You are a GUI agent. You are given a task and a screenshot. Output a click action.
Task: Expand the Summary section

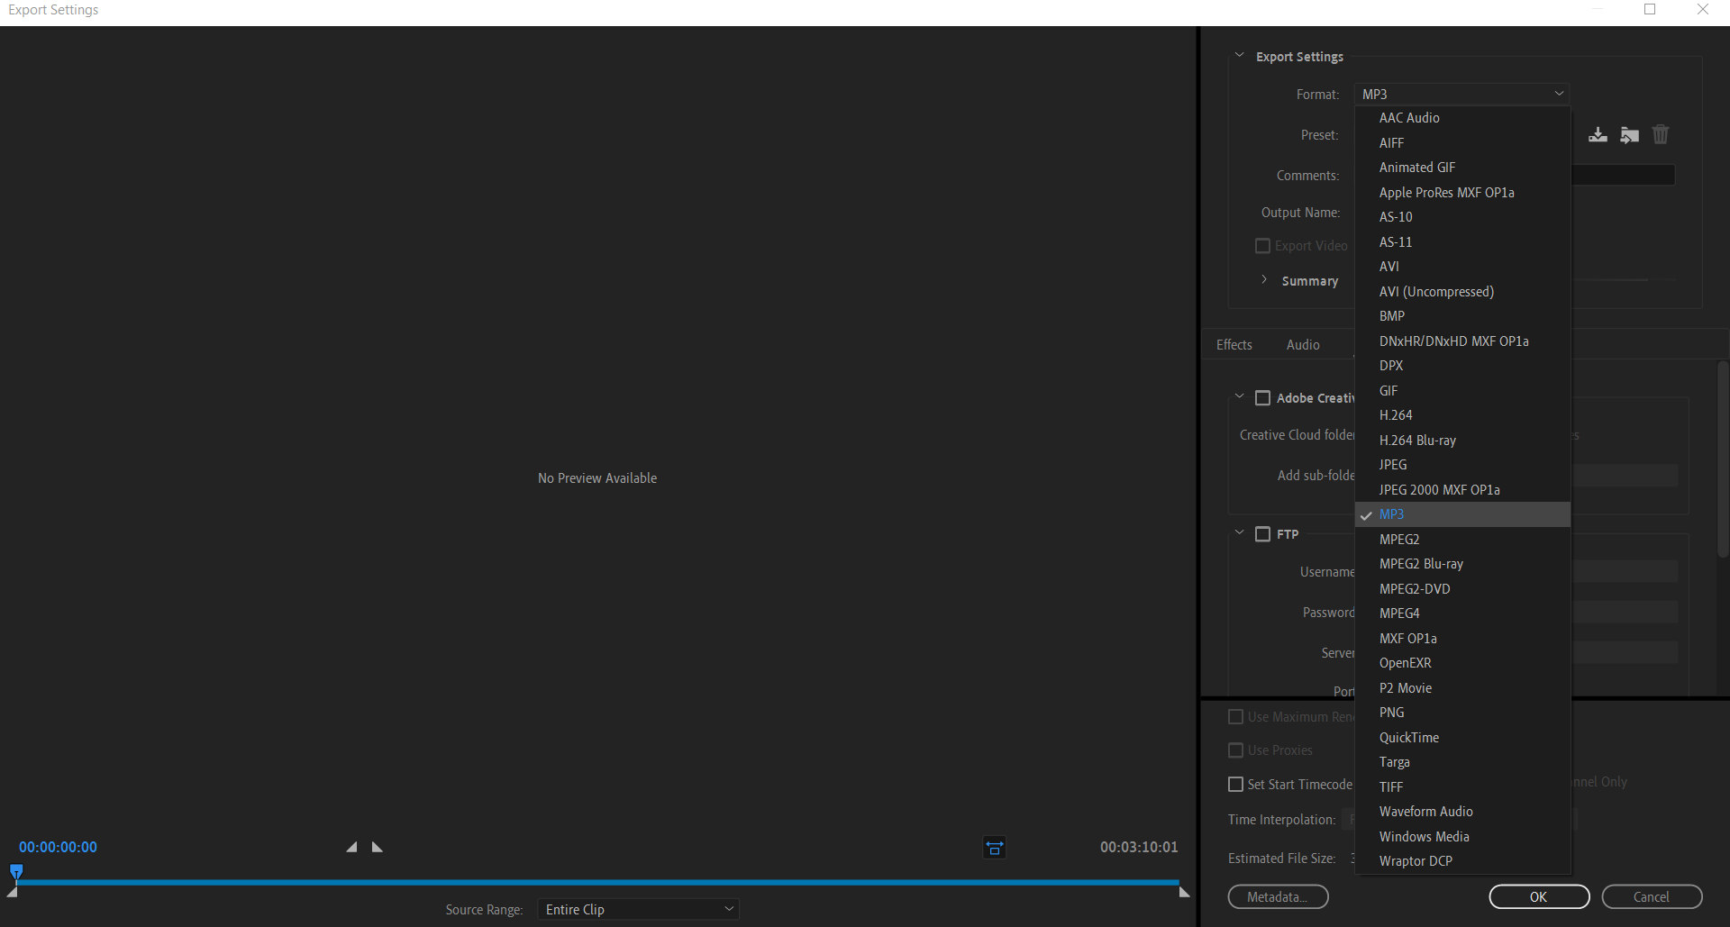(1264, 280)
